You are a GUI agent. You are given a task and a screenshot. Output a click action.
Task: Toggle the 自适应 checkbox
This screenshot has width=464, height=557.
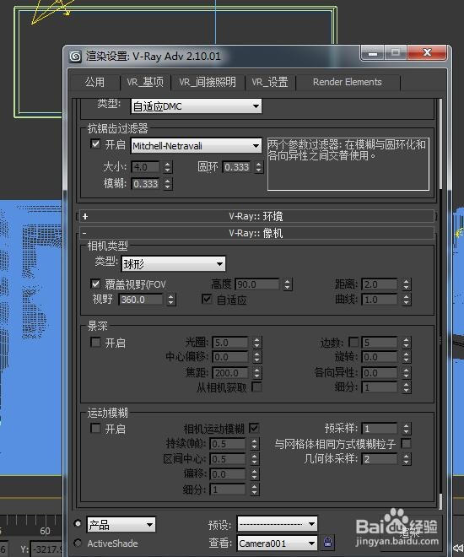tap(207, 299)
